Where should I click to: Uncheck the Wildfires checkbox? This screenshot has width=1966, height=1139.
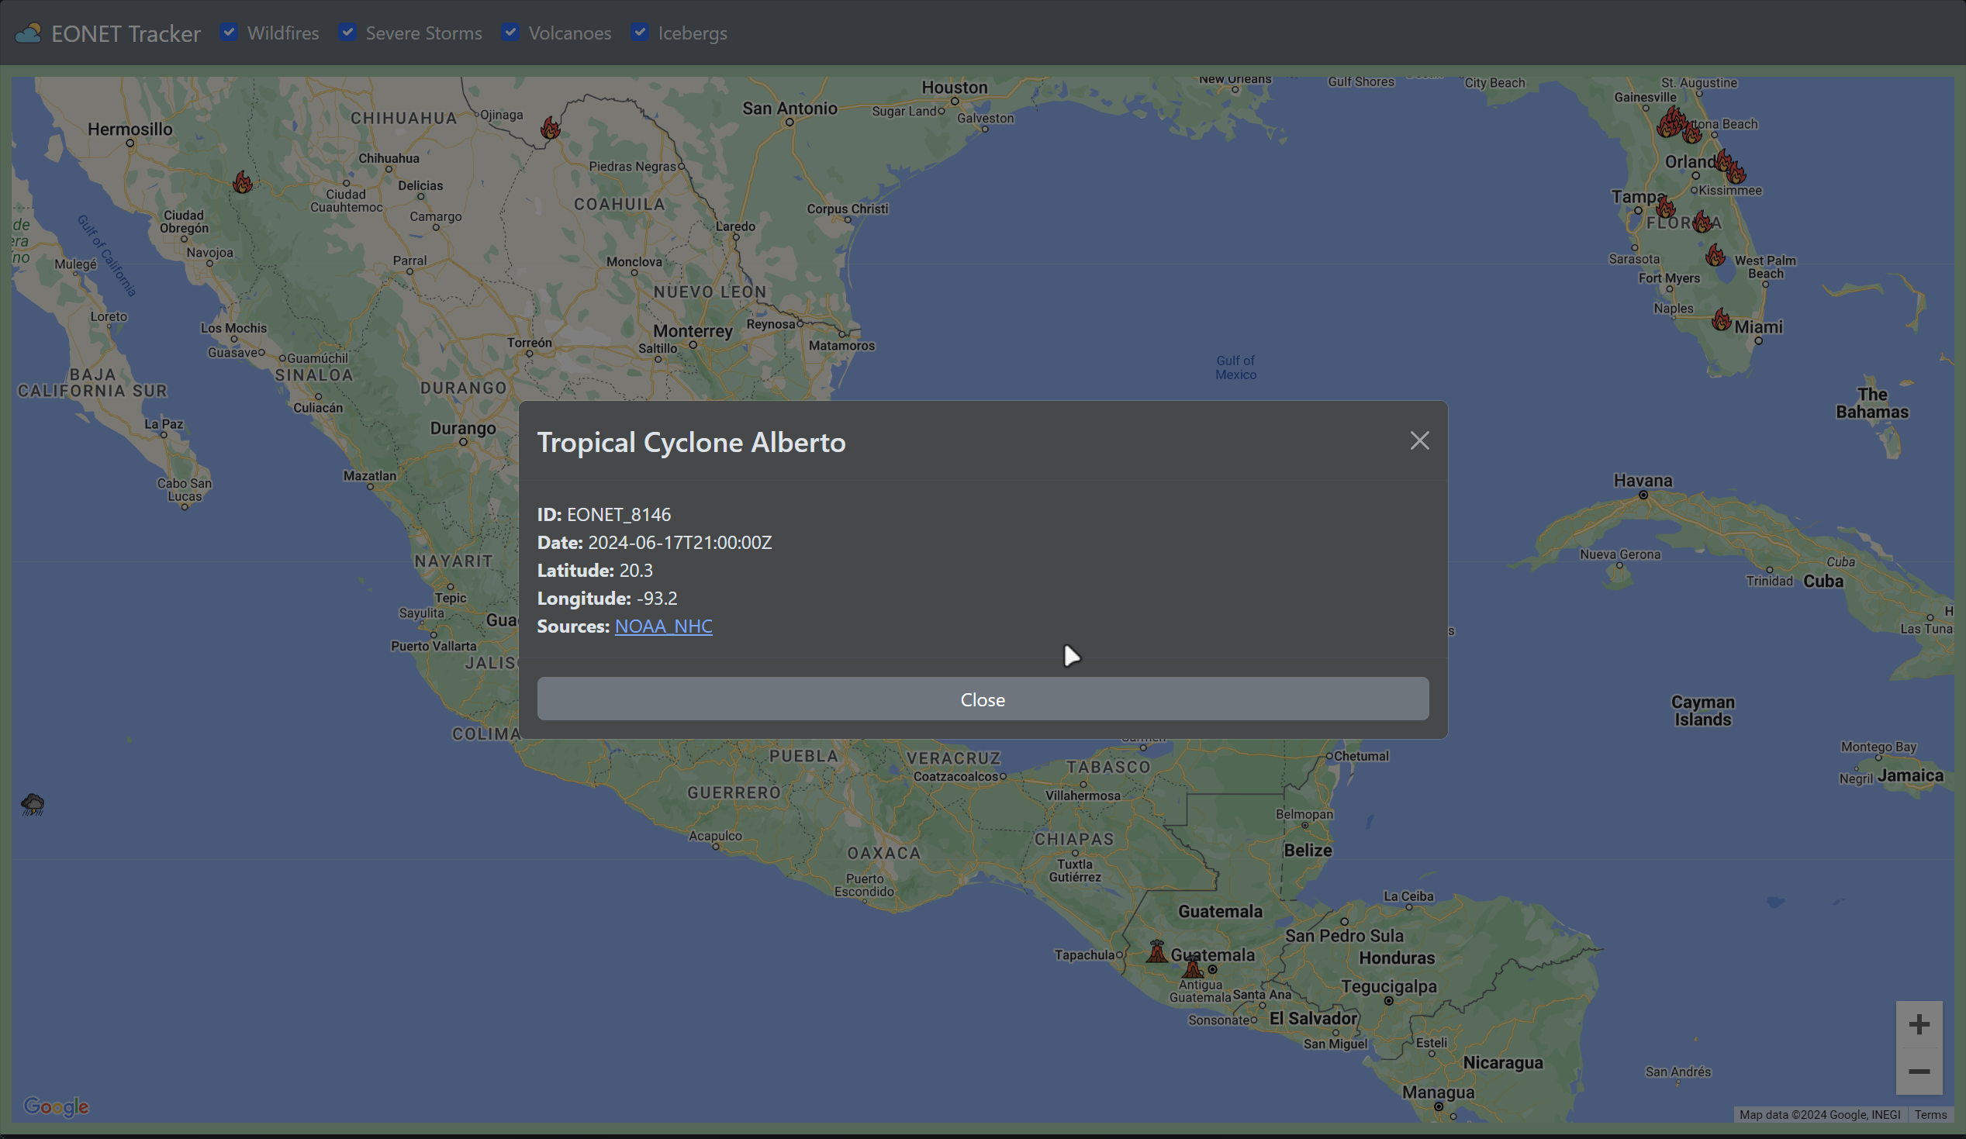(229, 33)
